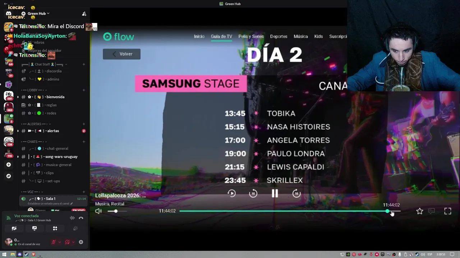Image resolution: width=460 pixels, height=258 pixels.
Task: Disconnect from the voice channel
Action: [x=81, y=218]
